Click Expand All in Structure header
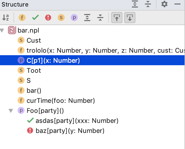The width and height of the screenshot is (185, 149). tap(135, 4)
